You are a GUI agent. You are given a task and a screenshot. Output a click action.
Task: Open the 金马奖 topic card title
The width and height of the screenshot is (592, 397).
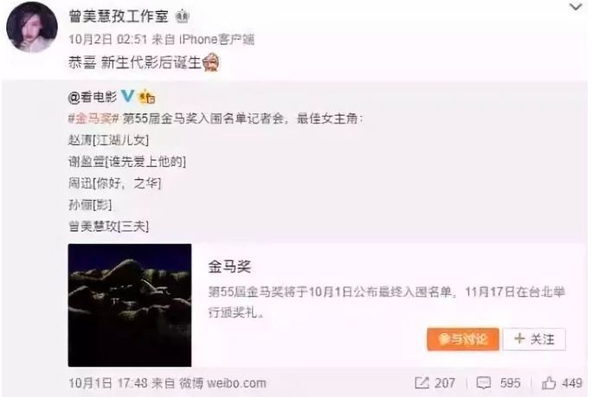coord(229,266)
